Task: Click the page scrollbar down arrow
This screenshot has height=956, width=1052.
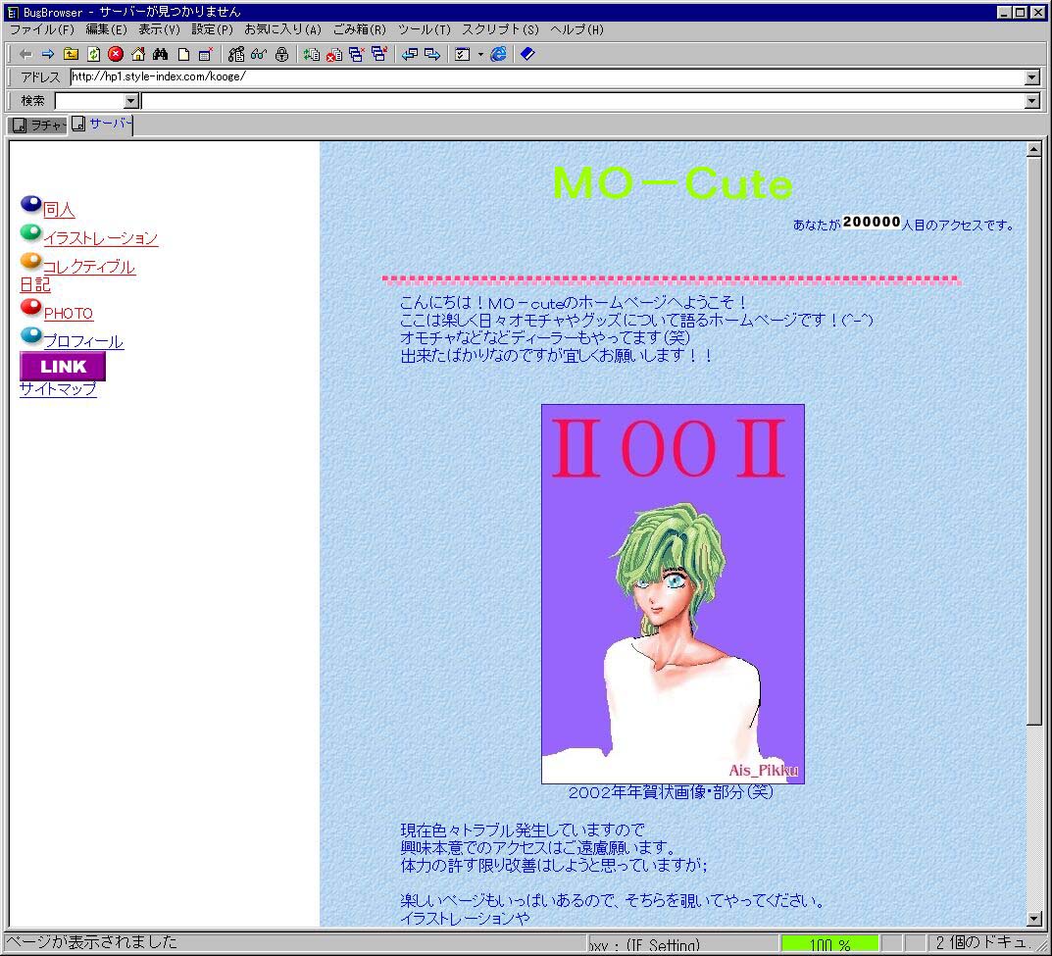Action: (1033, 919)
